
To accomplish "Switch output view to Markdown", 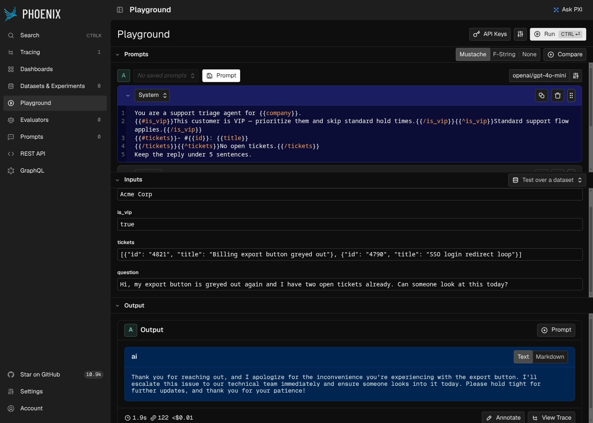I will click(x=550, y=357).
